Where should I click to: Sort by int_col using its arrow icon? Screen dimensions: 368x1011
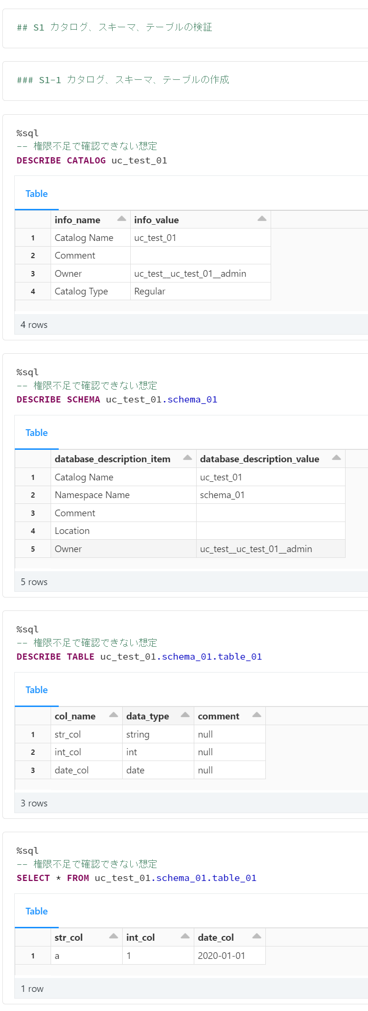coord(185,936)
